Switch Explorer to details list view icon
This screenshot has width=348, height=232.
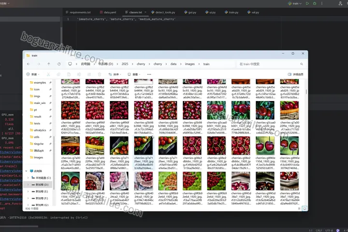[x=299, y=208]
